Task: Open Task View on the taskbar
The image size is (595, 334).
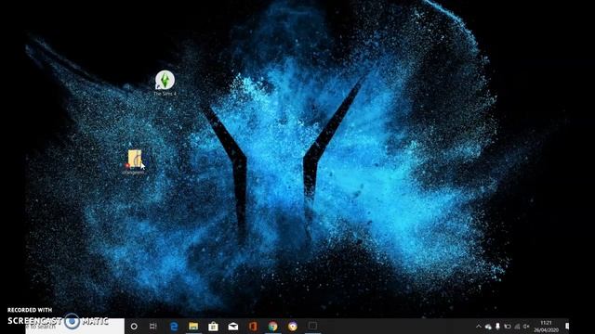Action: tap(153, 326)
